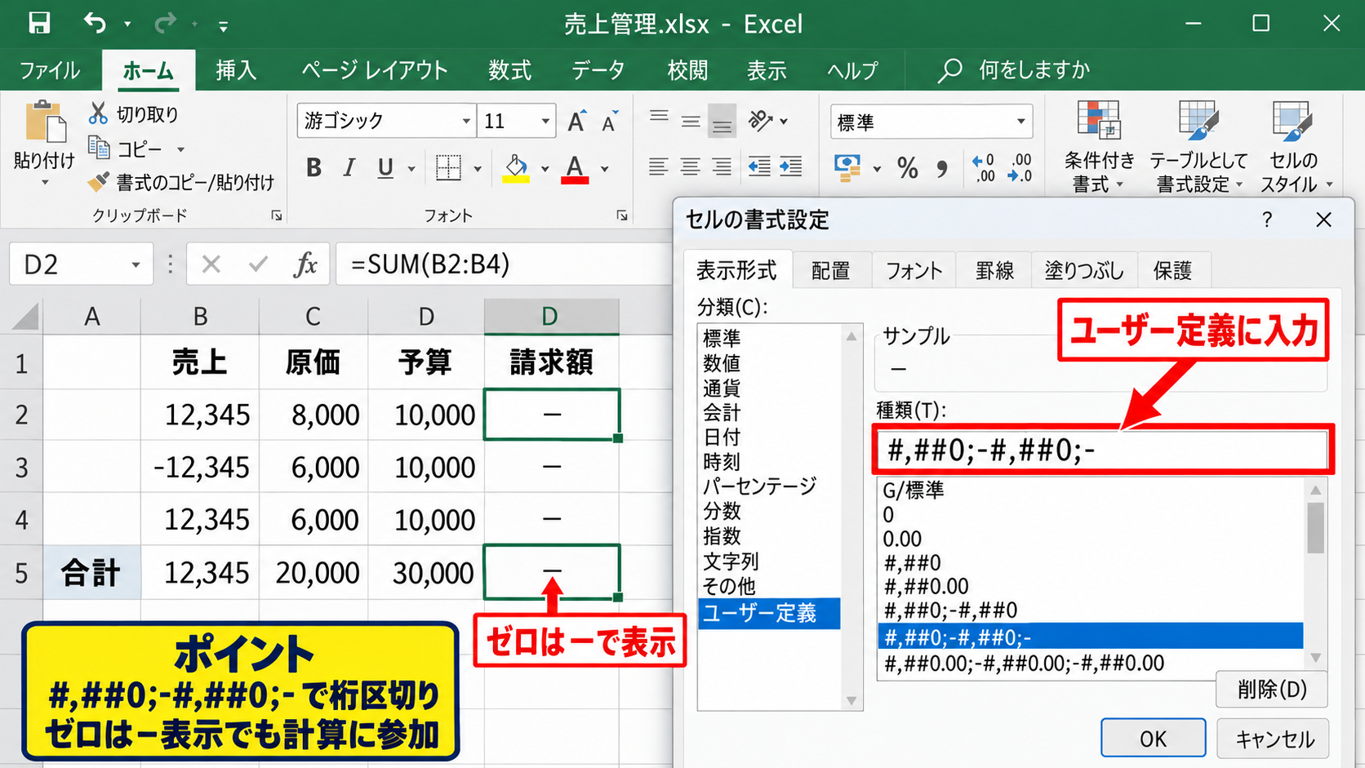This screenshot has height=768, width=1365.
Task: Decrease font size with small A icon
Action: pos(609,122)
